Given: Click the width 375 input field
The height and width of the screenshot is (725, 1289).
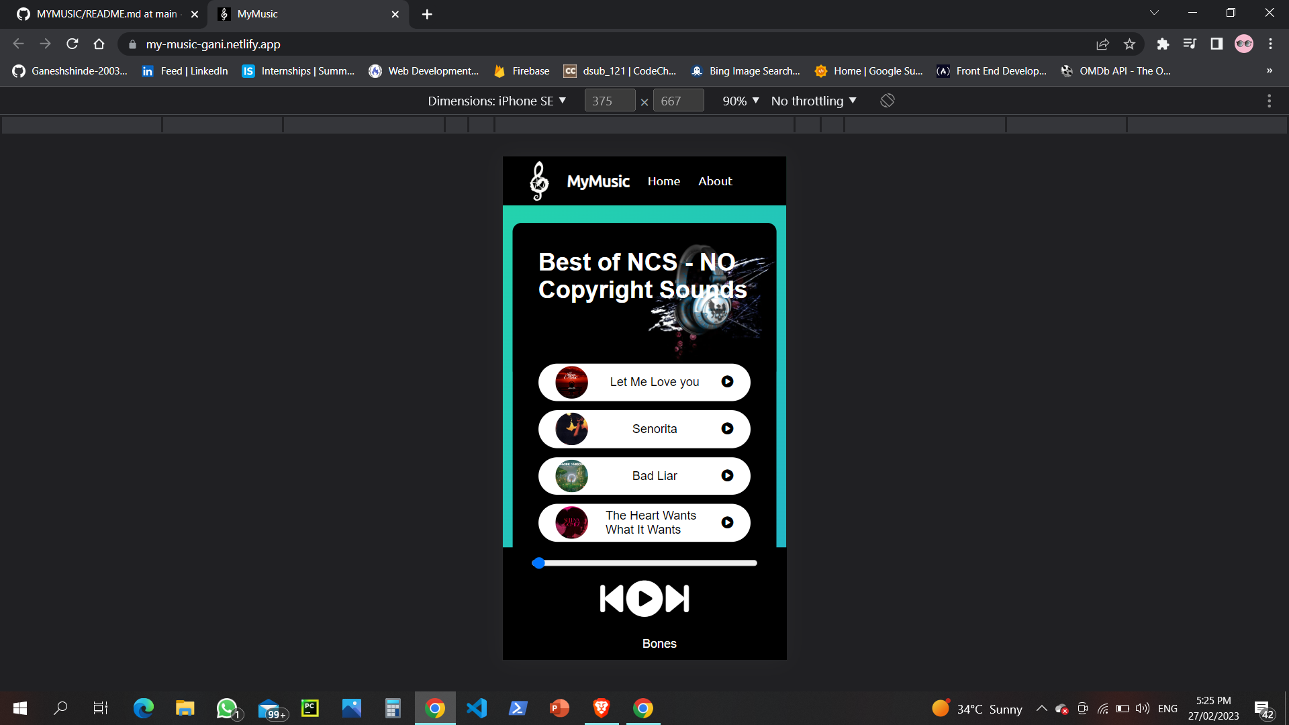Looking at the screenshot, I should pyautogui.click(x=608, y=101).
